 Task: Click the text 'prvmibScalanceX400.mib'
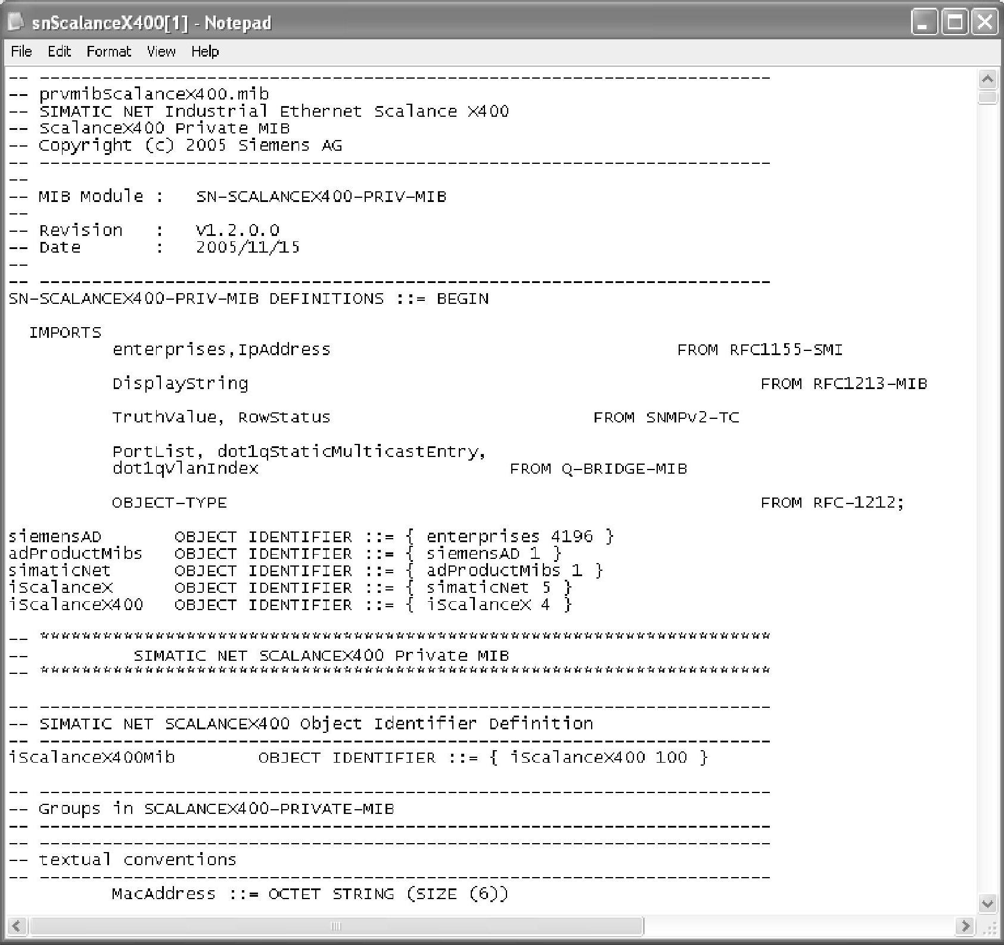pyautogui.click(x=154, y=94)
